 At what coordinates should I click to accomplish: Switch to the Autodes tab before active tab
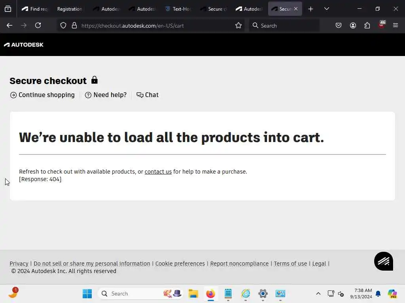(x=250, y=9)
